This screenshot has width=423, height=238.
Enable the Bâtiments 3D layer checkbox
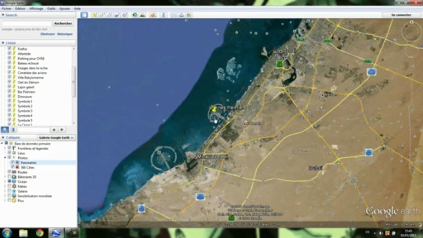pyautogui.click(x=9, y=177)
